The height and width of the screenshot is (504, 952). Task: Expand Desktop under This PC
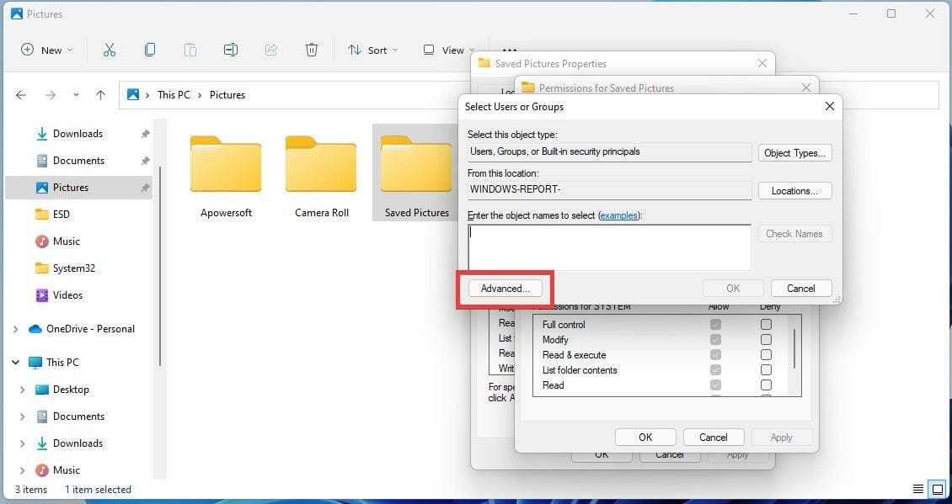(23, 390)
